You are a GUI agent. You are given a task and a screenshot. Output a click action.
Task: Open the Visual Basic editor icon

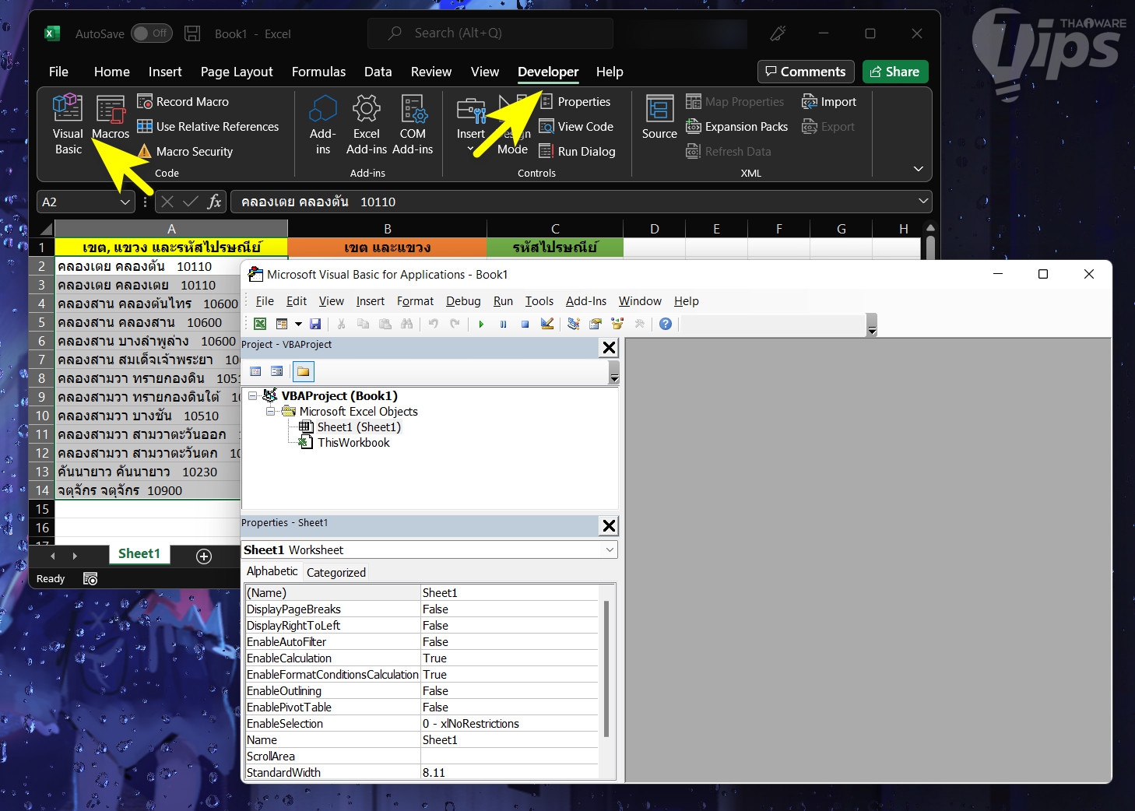68,109
